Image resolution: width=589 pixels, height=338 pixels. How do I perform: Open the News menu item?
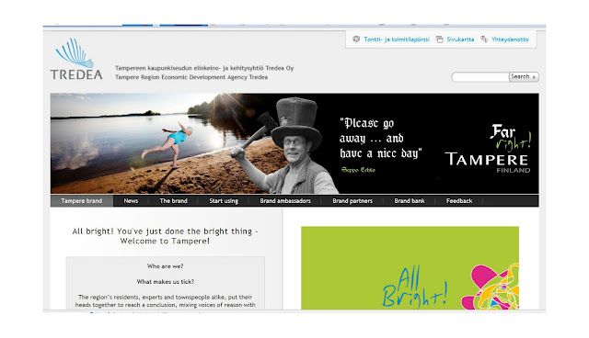(131, 201)
